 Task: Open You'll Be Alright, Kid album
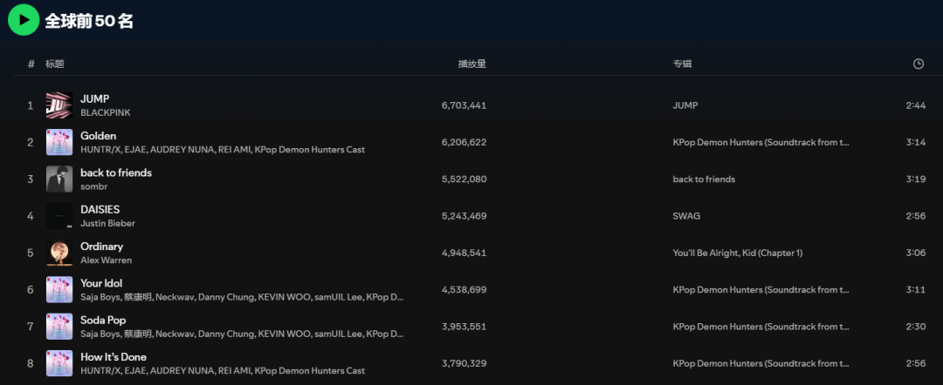[x=737, y=253]
